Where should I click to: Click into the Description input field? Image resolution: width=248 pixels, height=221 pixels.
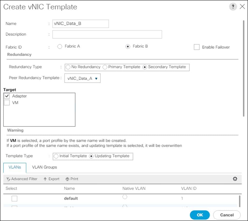pyautogui.click(x=107, y=34)
